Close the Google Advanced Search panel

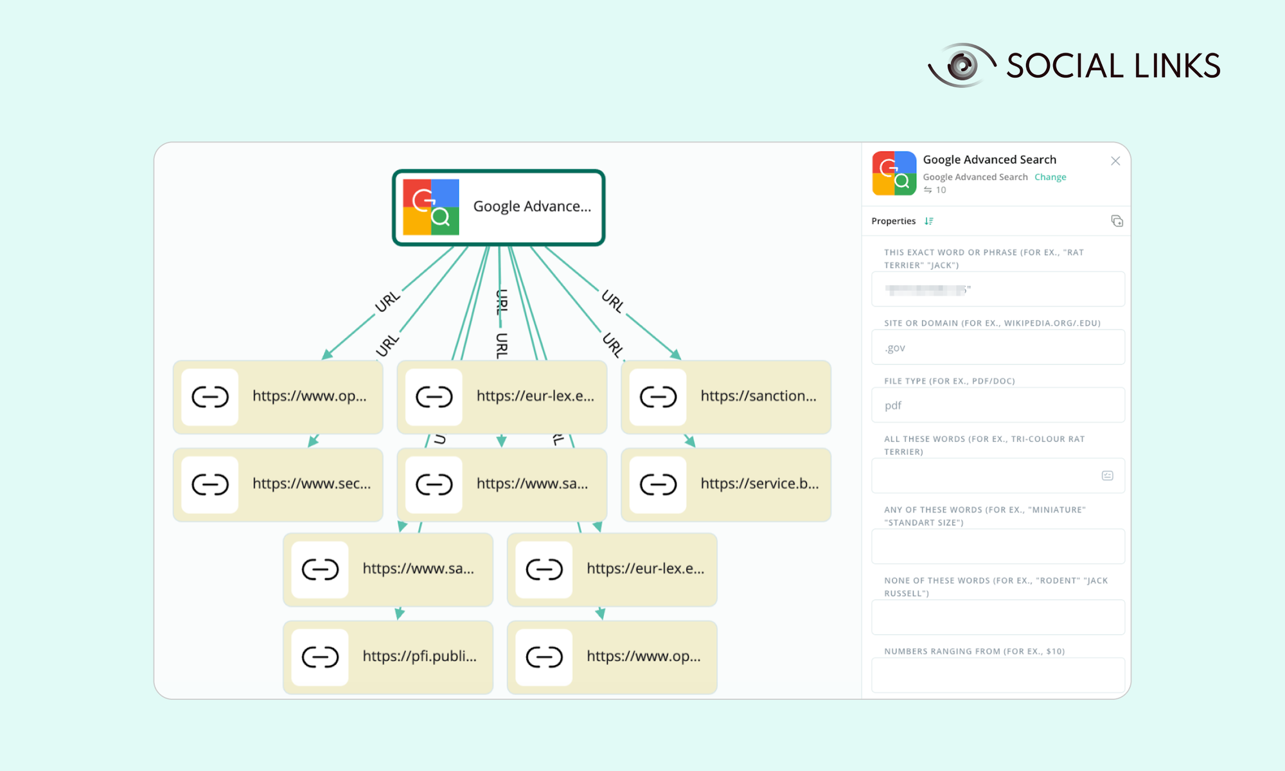point(1115,161)
